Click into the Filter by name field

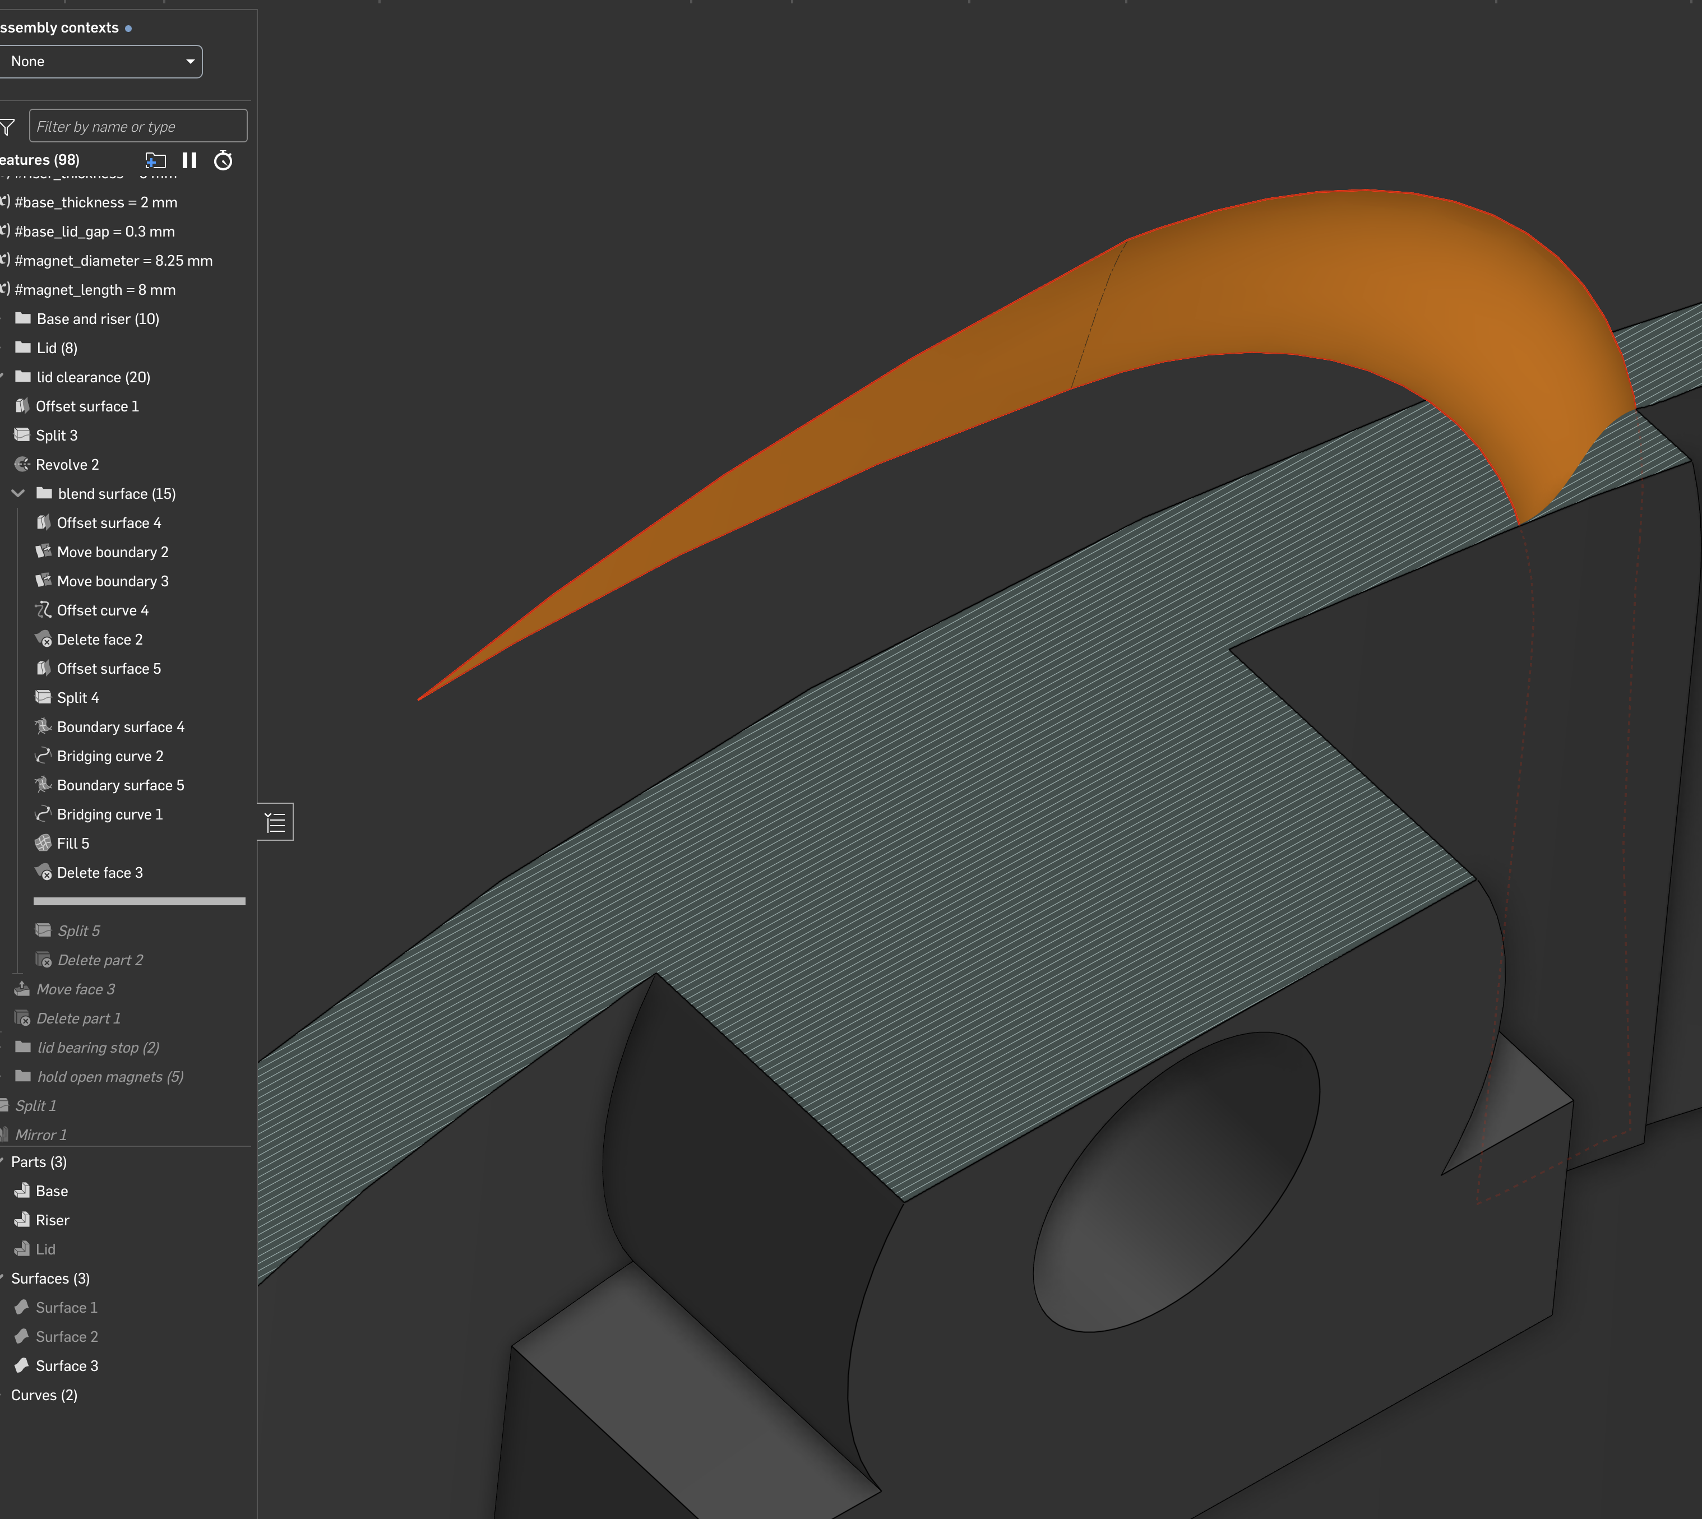(138, 127)
